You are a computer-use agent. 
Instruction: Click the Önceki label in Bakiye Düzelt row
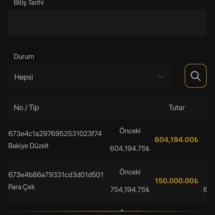tap(130, 131)
